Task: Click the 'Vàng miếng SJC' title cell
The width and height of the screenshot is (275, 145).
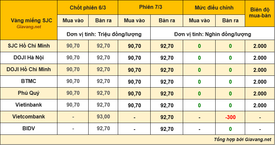Action: pos(29,21)
